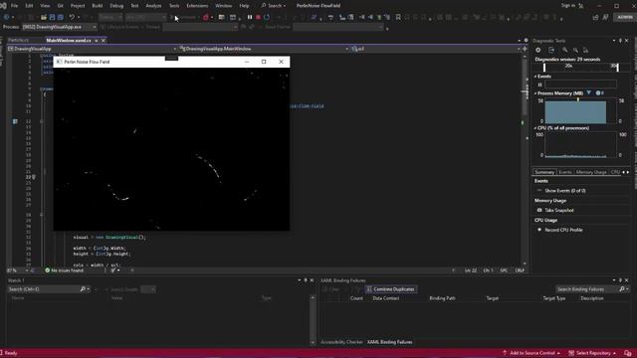Toggle the snapshot marker in Process Memory
The image size is (637, 358).
point(598,92)
